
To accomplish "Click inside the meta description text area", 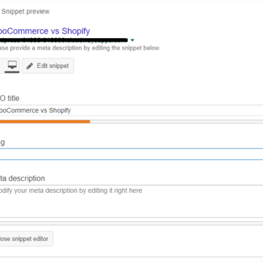I will (x=131, y=202).
